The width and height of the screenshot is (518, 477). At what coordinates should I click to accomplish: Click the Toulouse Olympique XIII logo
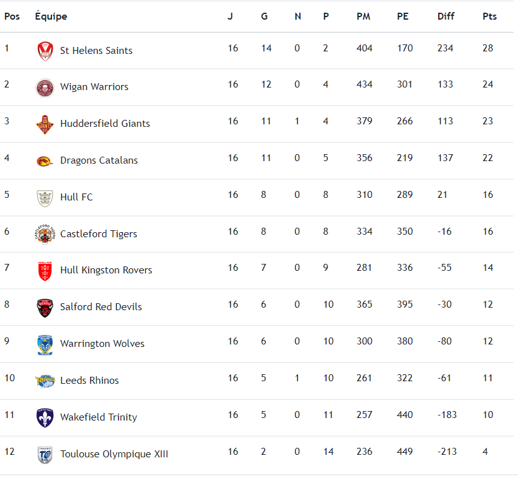tap(45, 454)
